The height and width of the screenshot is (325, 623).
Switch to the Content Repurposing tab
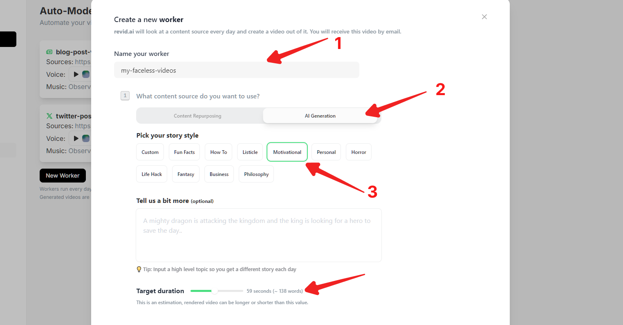(x=197, y=116)
